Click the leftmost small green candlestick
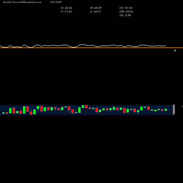 [x=3, y=113]
